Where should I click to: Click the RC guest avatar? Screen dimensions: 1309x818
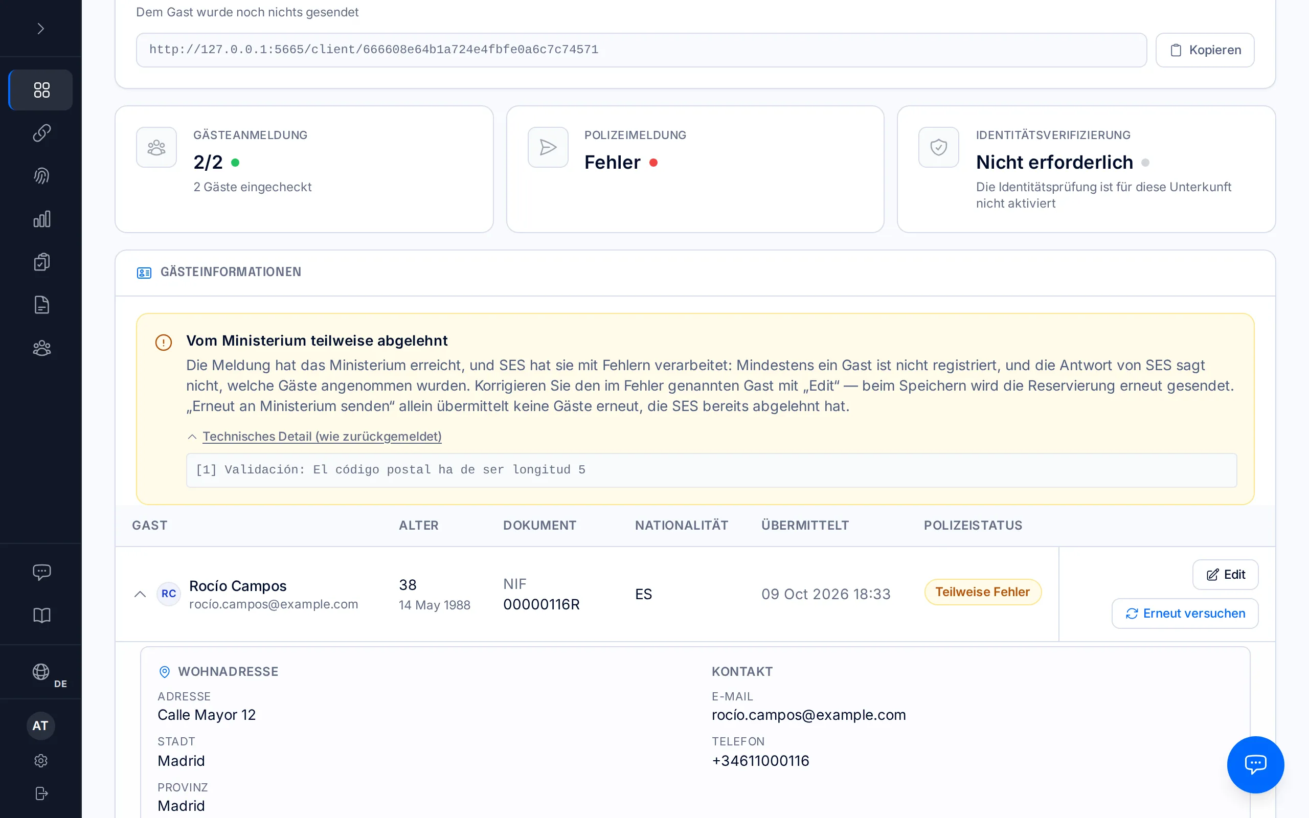click(168, 594)
